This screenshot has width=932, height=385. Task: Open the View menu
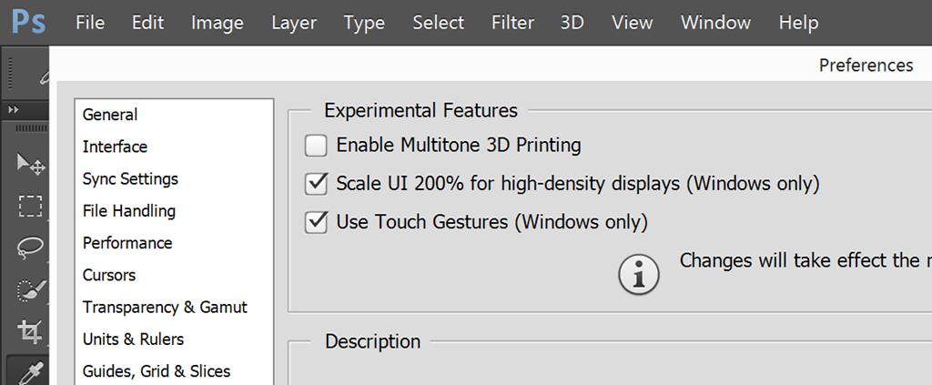pyautogui.click(x=633, y=23)
